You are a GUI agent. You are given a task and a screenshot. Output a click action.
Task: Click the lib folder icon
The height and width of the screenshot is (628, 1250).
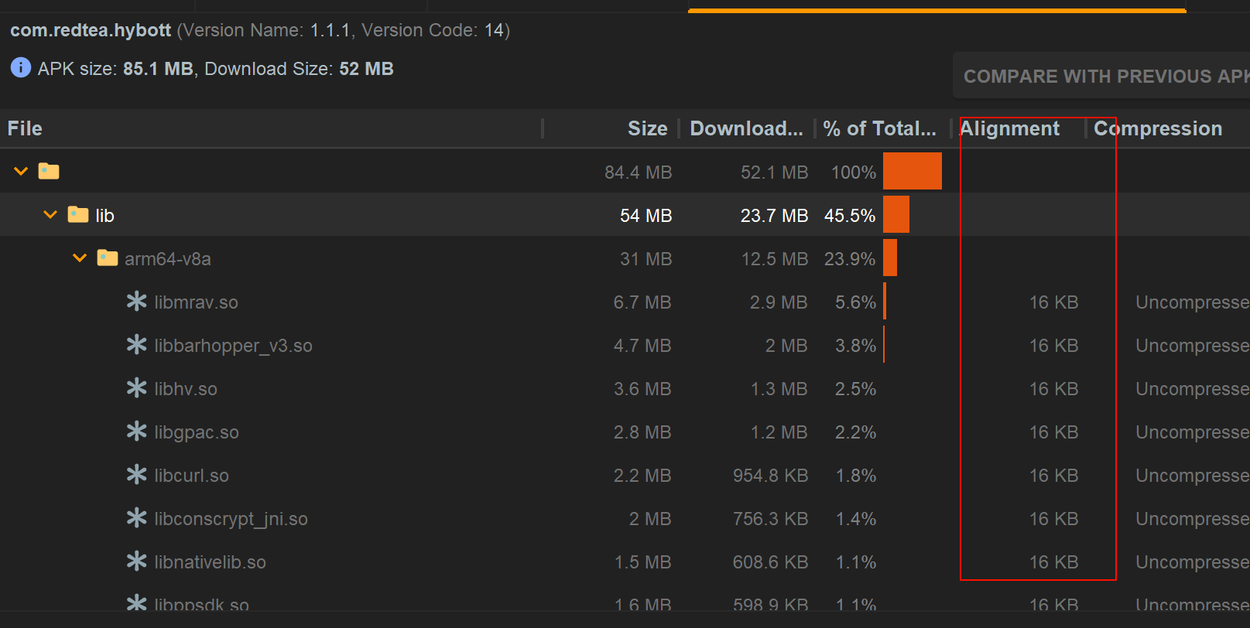pyautogui.click(x=78, y=214)
